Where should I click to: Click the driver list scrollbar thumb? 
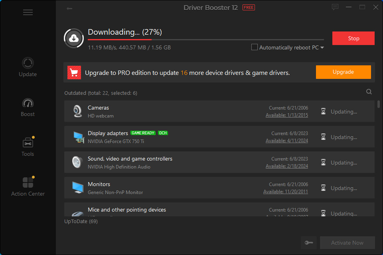pyautogui.click(x=378, y=104)
